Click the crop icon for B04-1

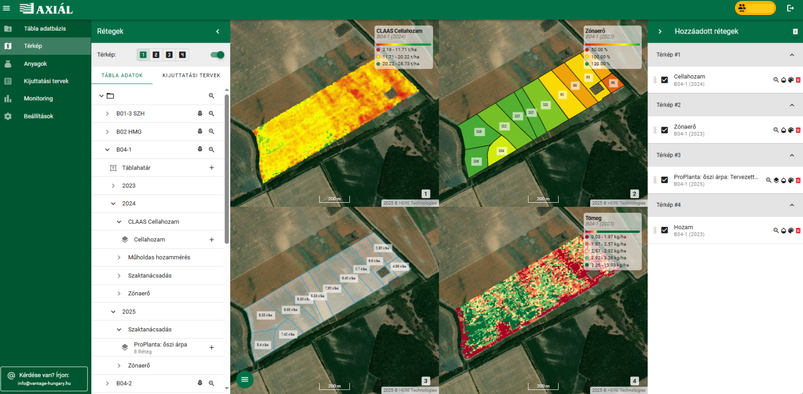(200, 149)
